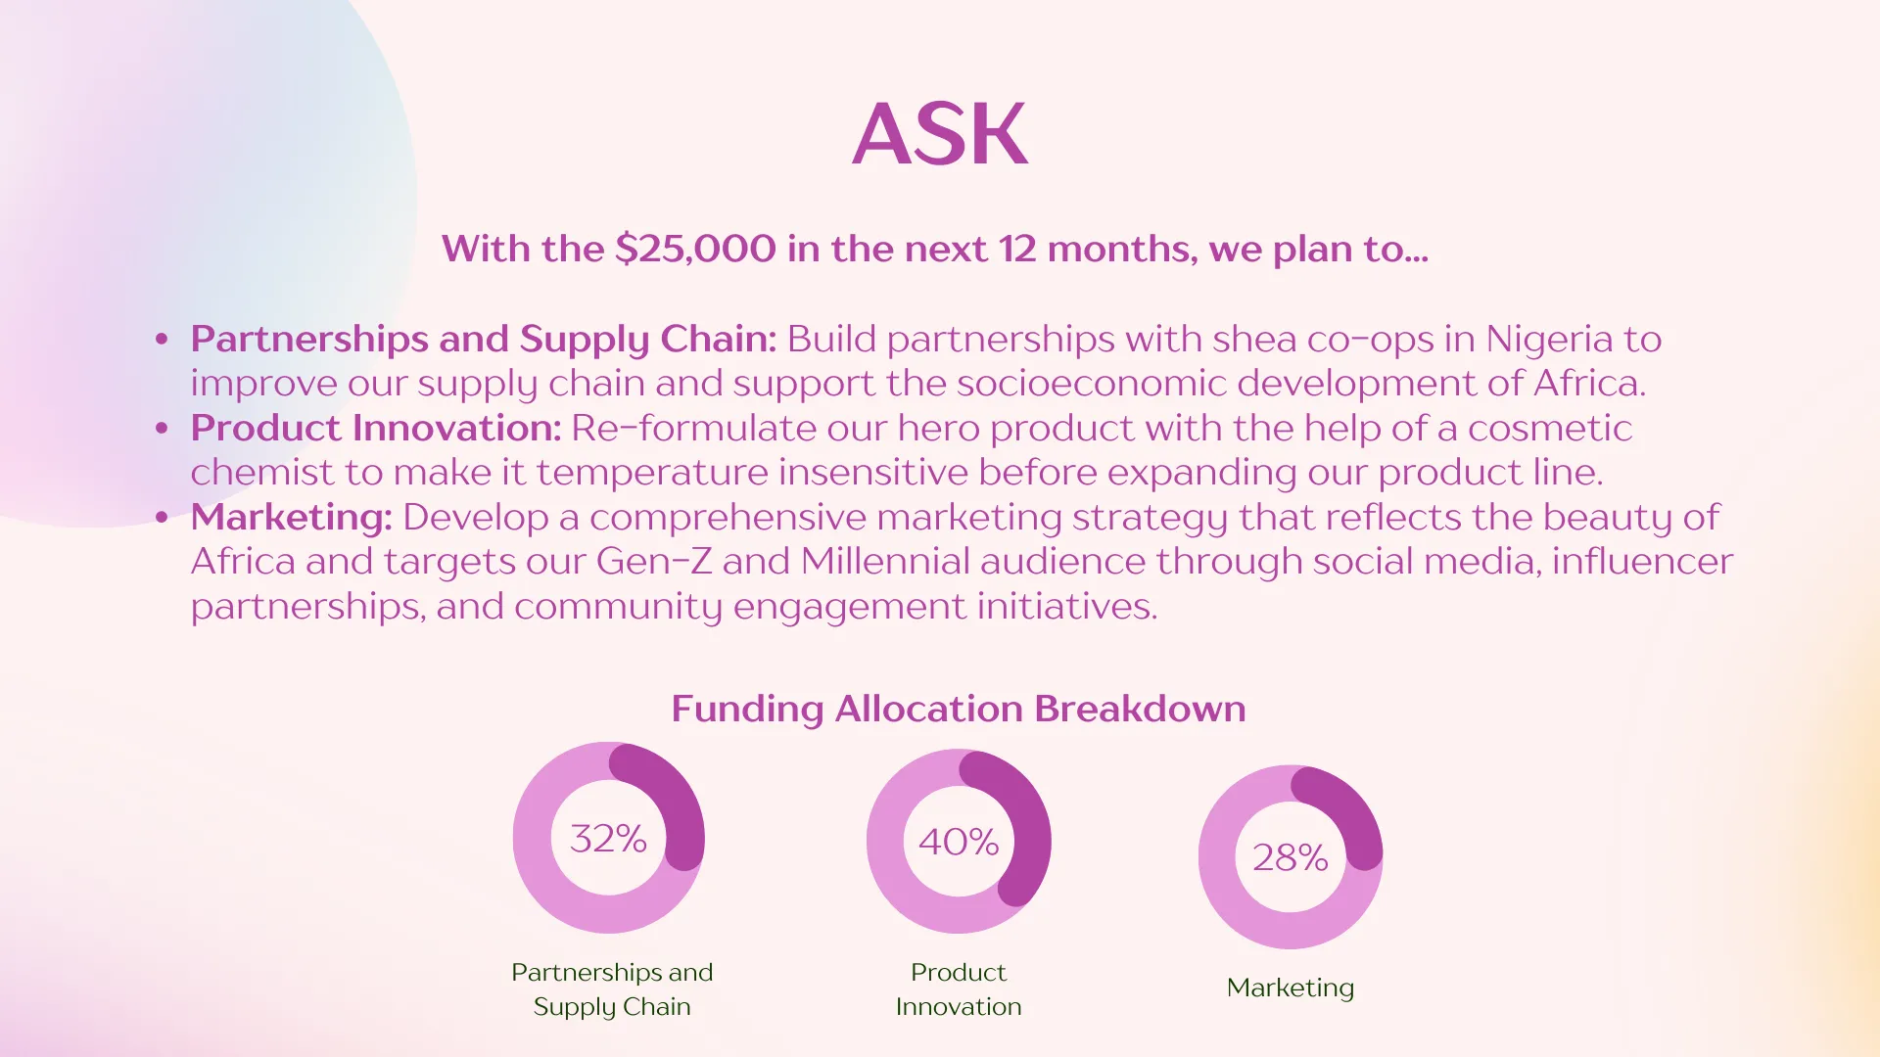
Task: Click the 32% percentage label
Action: click(608, 839)
